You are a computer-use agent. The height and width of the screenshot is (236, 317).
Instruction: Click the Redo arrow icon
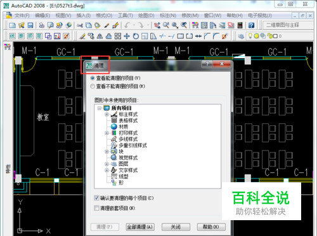[141, 25]
